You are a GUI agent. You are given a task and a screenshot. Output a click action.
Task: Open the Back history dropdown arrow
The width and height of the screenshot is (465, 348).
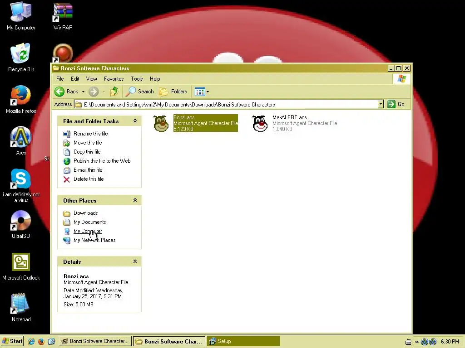[x=84, y=92]
